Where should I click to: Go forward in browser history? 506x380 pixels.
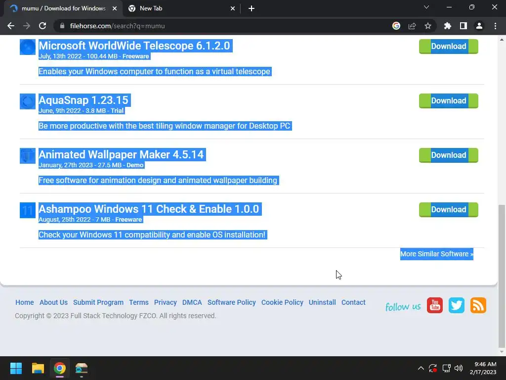[27, 26]
